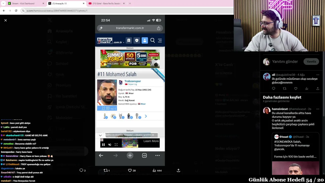325x183 pixels.
Task: Close the X photo viewer
Action: click(x=6, y=20)
